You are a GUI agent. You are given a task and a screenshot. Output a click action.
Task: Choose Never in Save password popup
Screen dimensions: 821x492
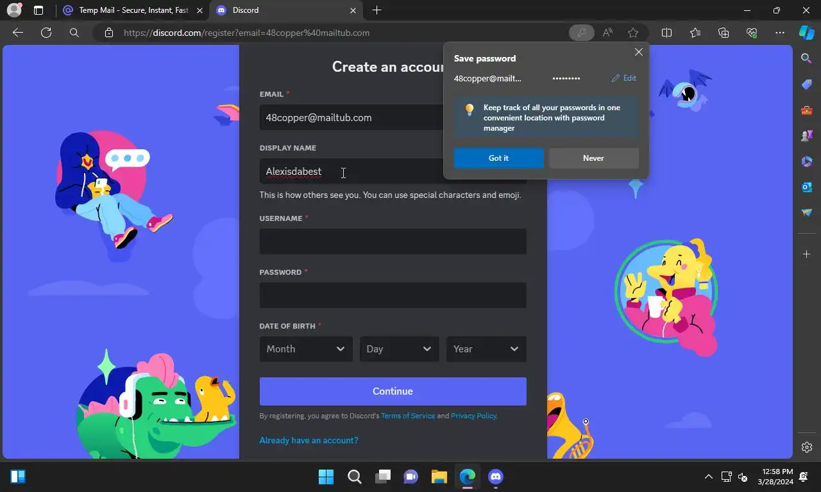point(593,158)
